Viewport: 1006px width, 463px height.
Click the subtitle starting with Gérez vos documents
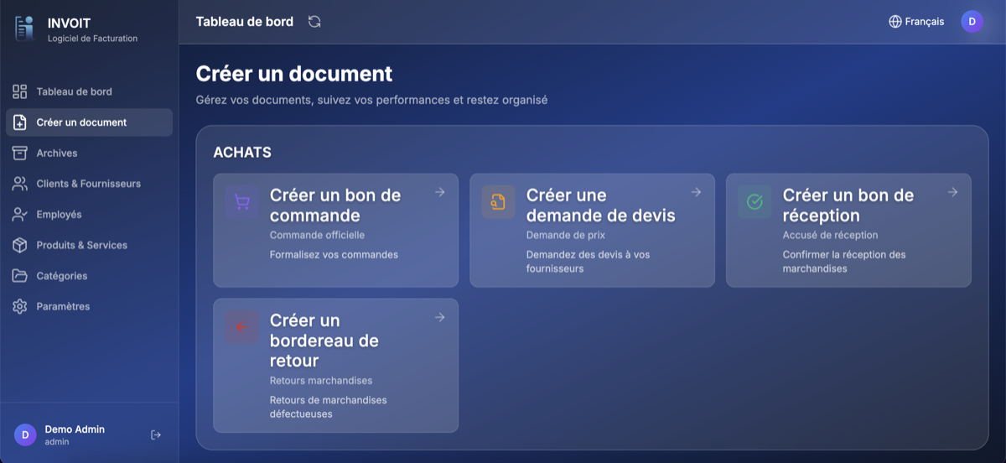[371, 100]
